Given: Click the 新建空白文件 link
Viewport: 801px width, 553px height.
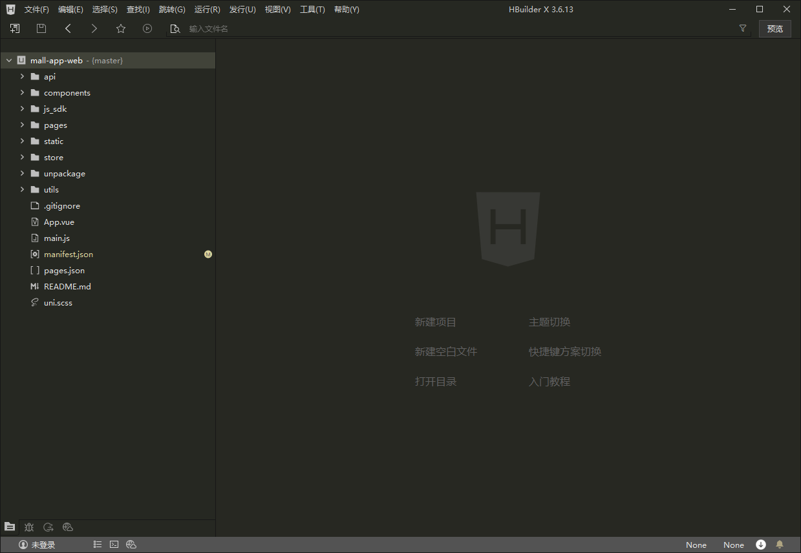Looking at the screenshot, I should click(446, 351).
